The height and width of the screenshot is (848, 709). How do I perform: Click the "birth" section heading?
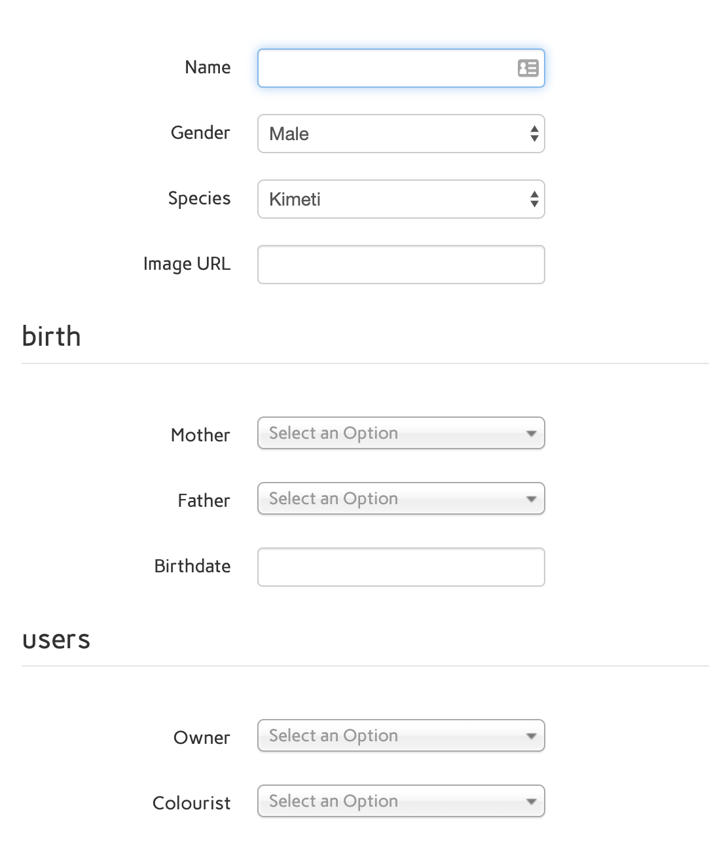tap(51, 337)
